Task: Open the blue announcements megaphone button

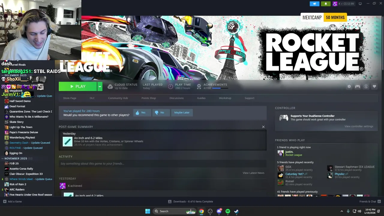Action: (314, 4)
